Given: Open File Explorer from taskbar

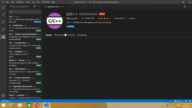Looking at the screenshot, I should (20, 105).
